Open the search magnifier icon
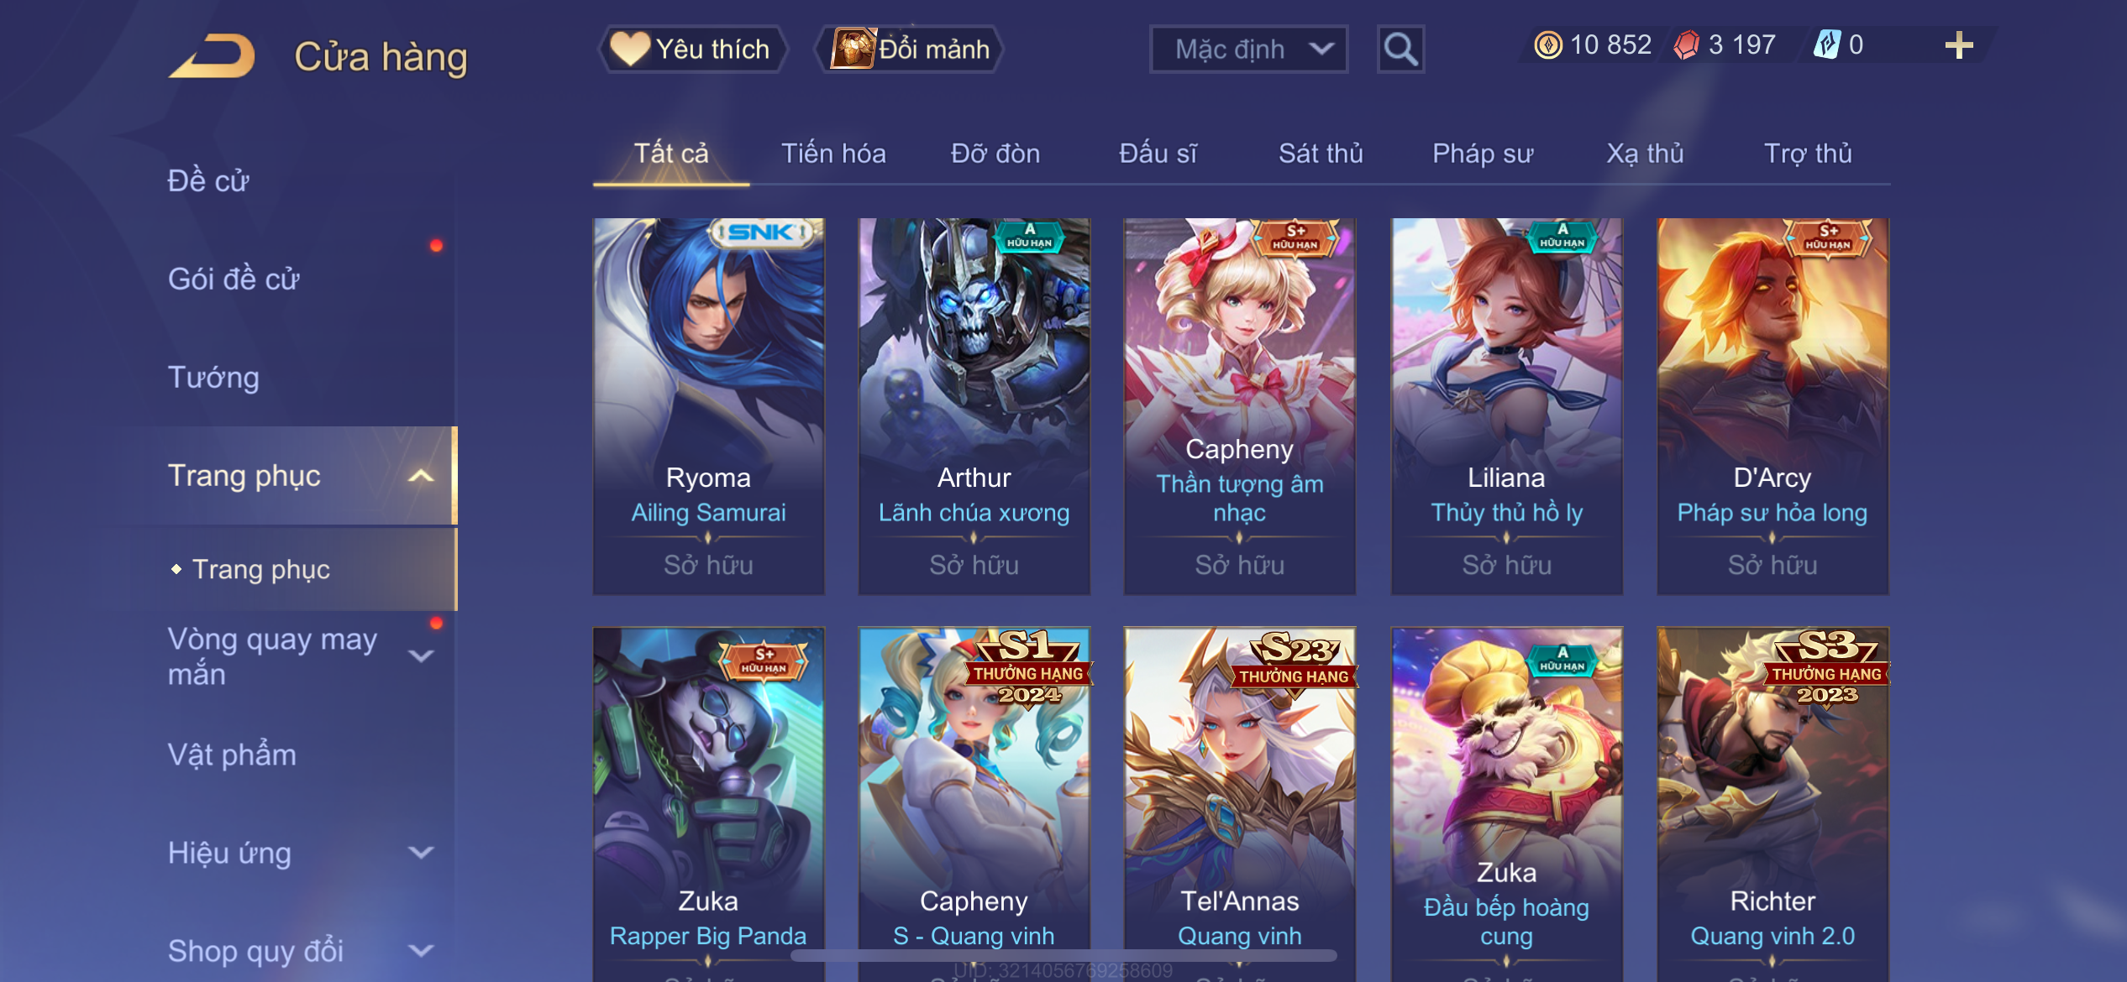 [1400, 50]
